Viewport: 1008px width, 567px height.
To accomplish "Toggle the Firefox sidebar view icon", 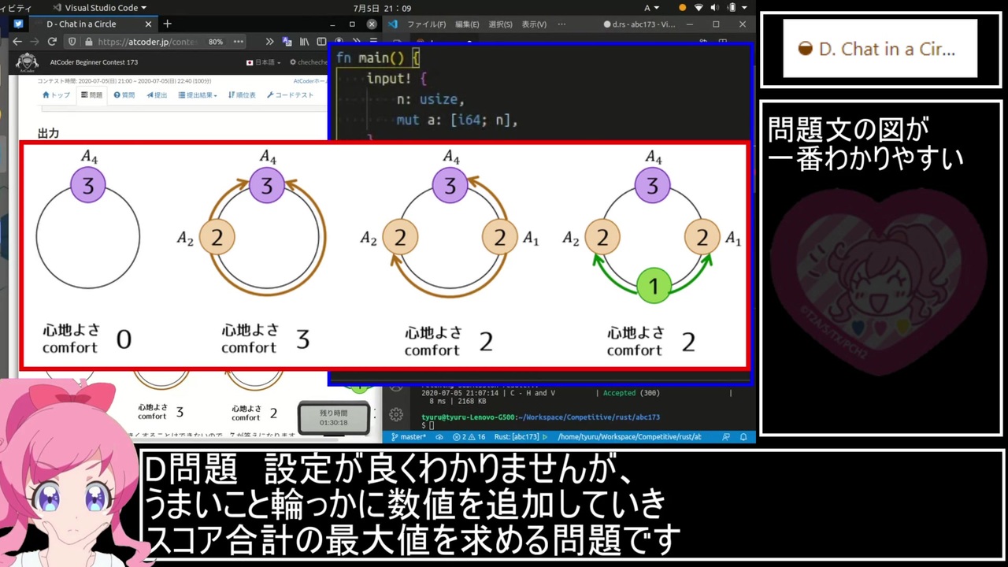I will tap(321, 41).
